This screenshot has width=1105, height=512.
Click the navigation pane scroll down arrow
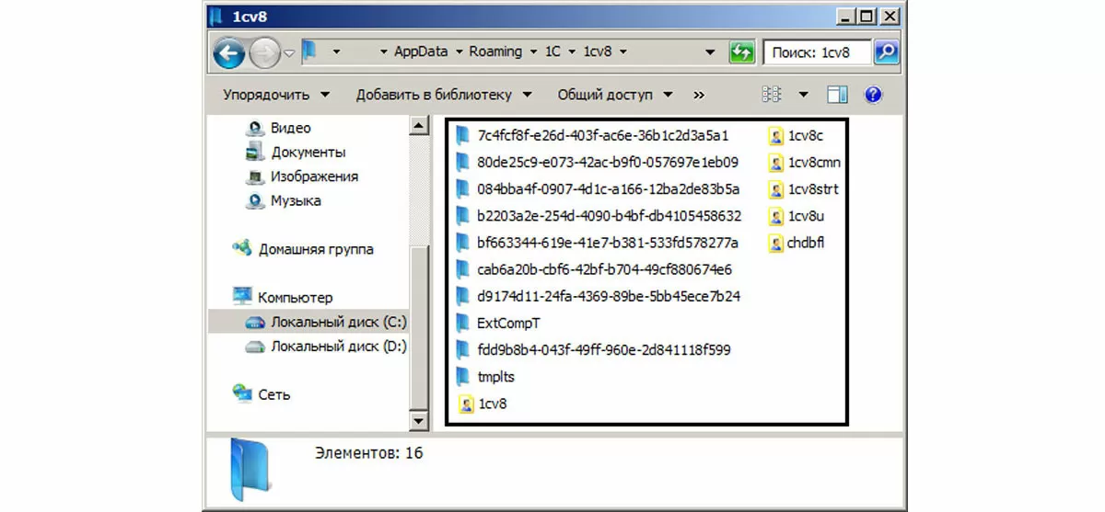click(x=418, y=420)
